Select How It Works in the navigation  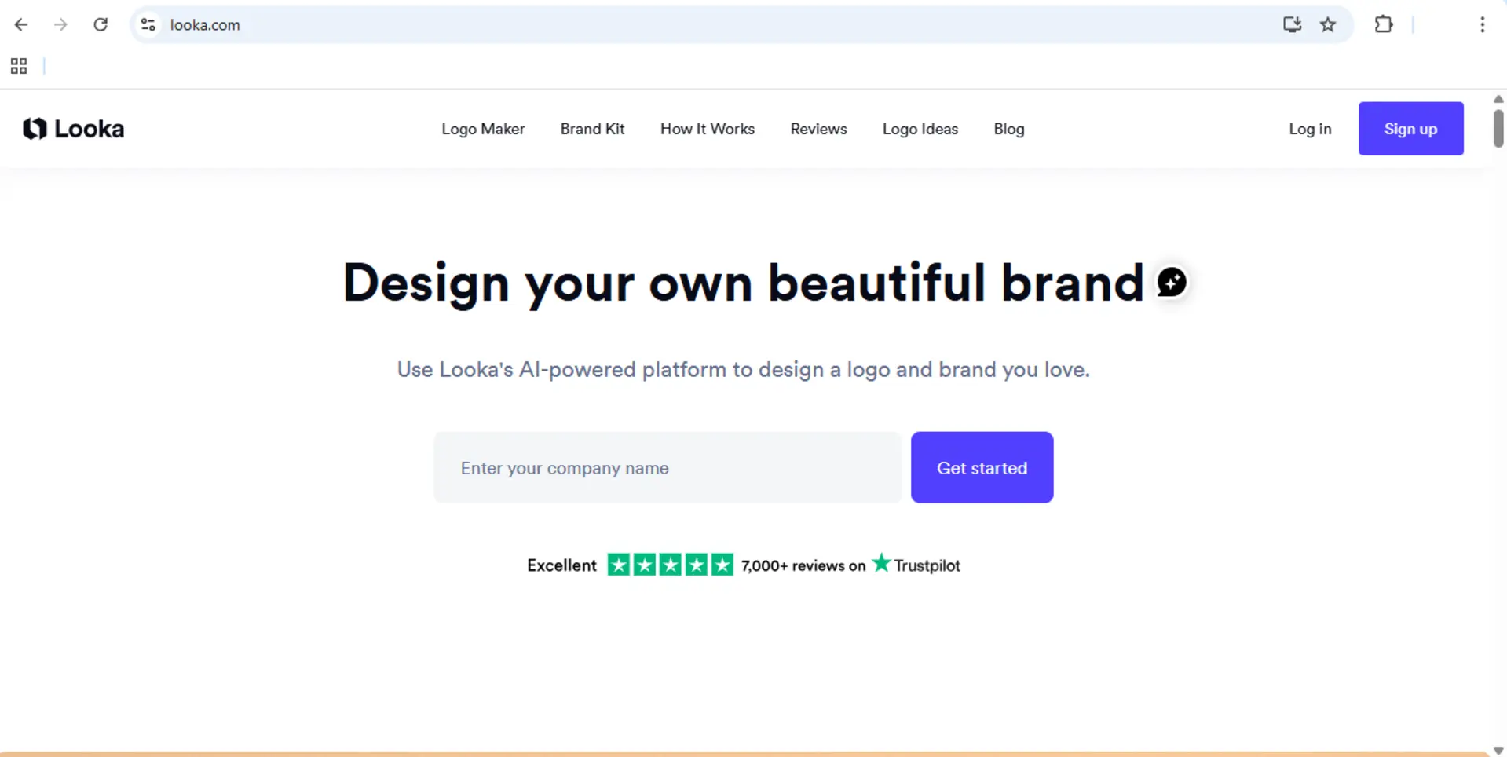tap(707, 128)
